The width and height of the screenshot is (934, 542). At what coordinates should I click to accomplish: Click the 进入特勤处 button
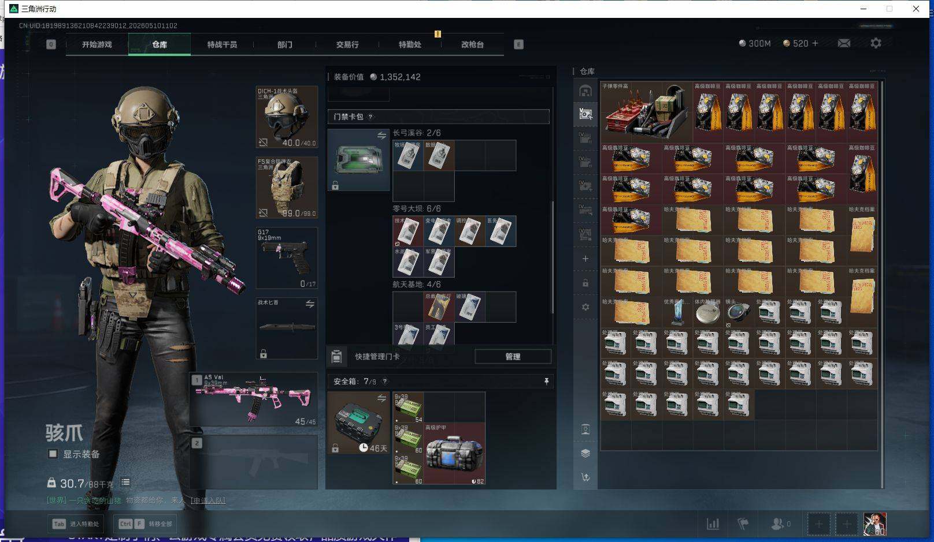pos(77,524)
